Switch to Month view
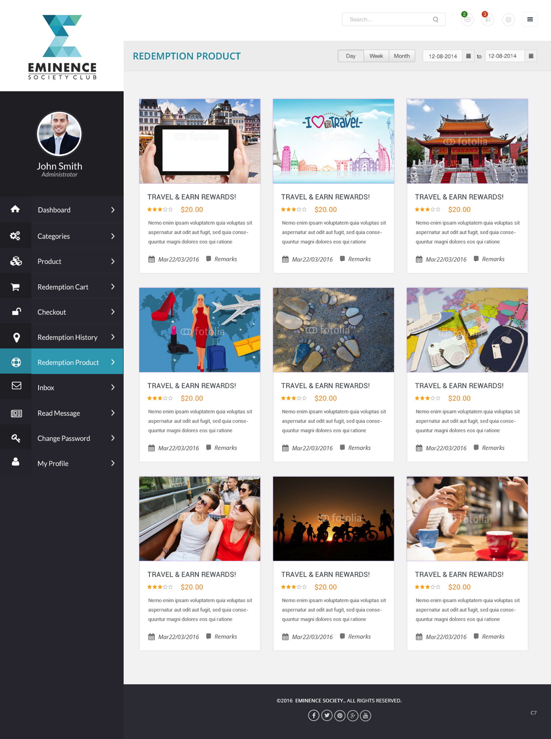This screenshot has height=739, width=551. pos(402,56)
